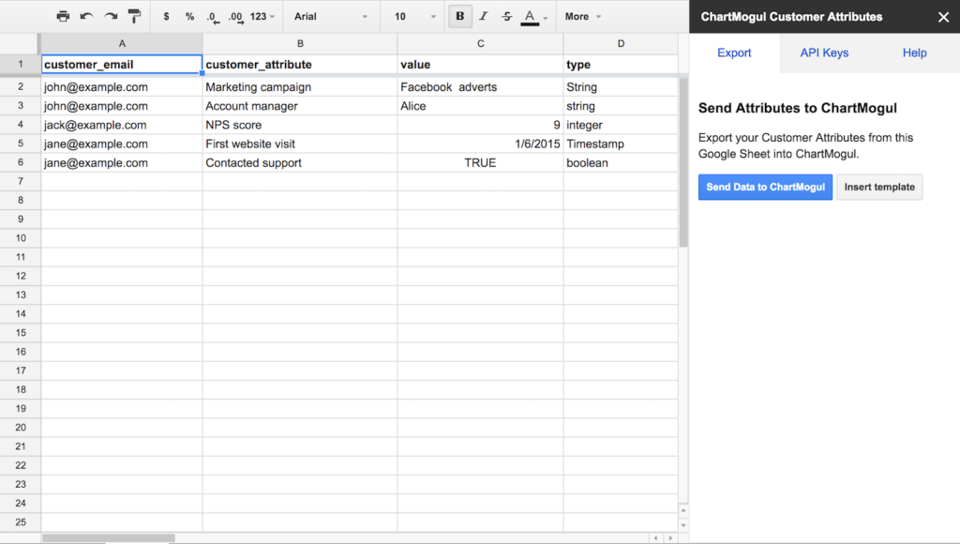
Task: Select row 2 header
Action: [21, 87]
